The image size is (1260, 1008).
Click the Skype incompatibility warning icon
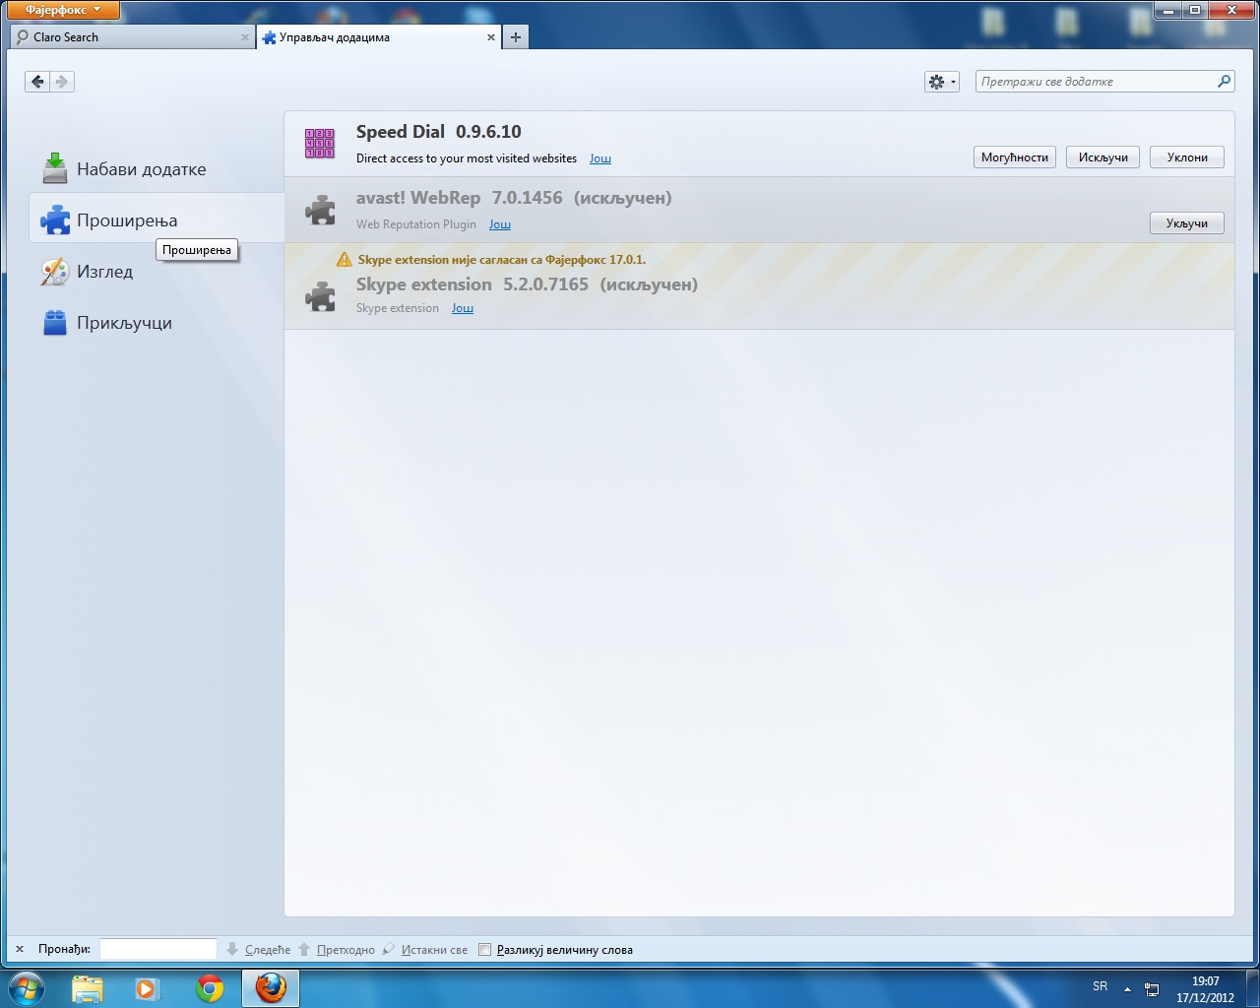[344, 260]
